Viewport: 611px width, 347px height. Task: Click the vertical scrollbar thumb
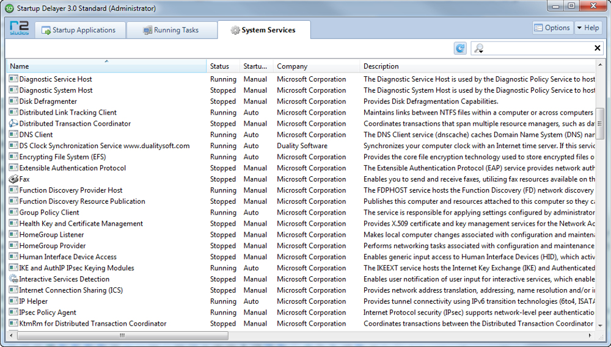coord(600,123)
